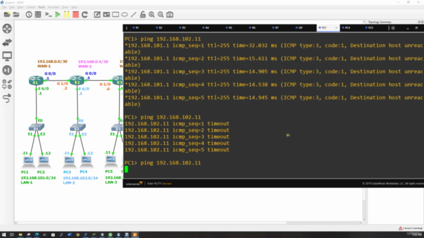Open the Control menu

30,7
